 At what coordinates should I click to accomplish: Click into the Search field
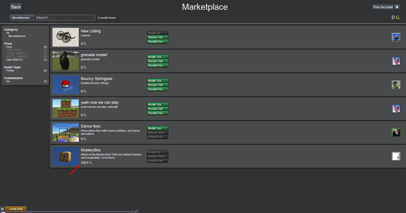coord(65,18)
